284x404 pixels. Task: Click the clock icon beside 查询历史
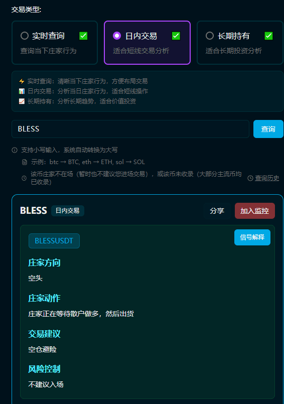250,178
